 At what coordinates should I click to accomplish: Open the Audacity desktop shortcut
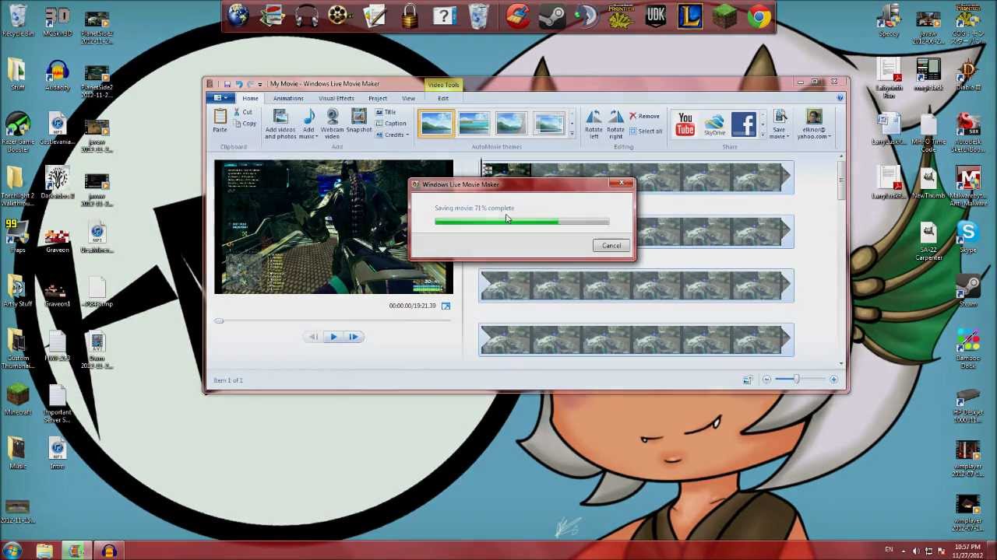(x=57, y=75)
